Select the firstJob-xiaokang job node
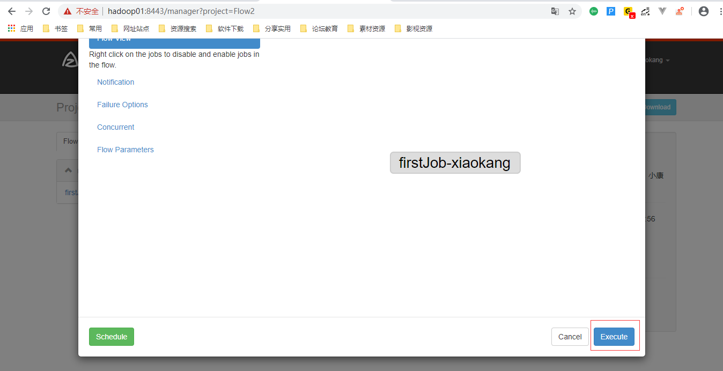Image resolution: width=723 pixels, height=371 pixels. 455,162
